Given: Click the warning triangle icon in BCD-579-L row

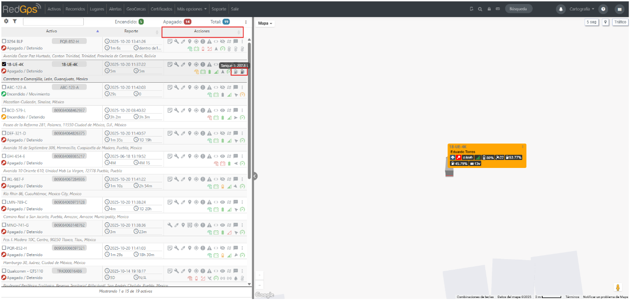Looking at the screenshot, I should coord(210,110).
